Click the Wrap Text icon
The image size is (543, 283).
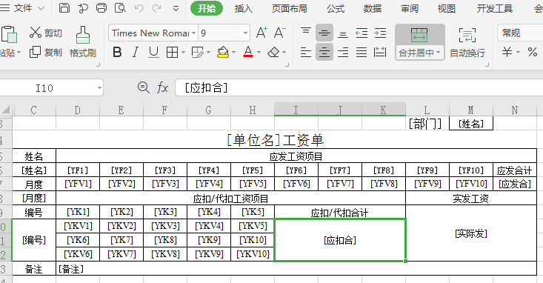467,35
